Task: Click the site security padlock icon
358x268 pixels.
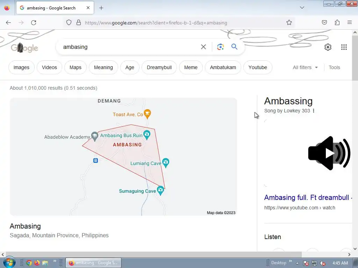Action: 79,22
